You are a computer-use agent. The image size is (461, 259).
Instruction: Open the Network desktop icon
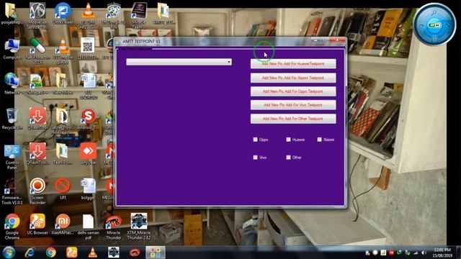(12, 83)
